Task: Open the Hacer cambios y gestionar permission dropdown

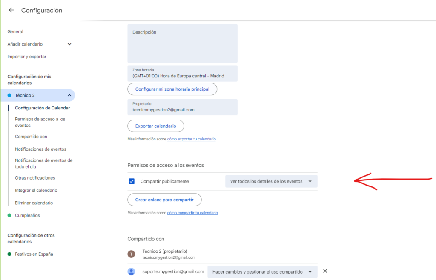Action: point(262,271)
